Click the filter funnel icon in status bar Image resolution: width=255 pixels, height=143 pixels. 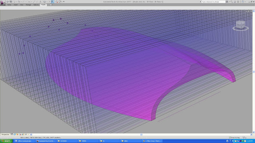(x=243, y=137)
